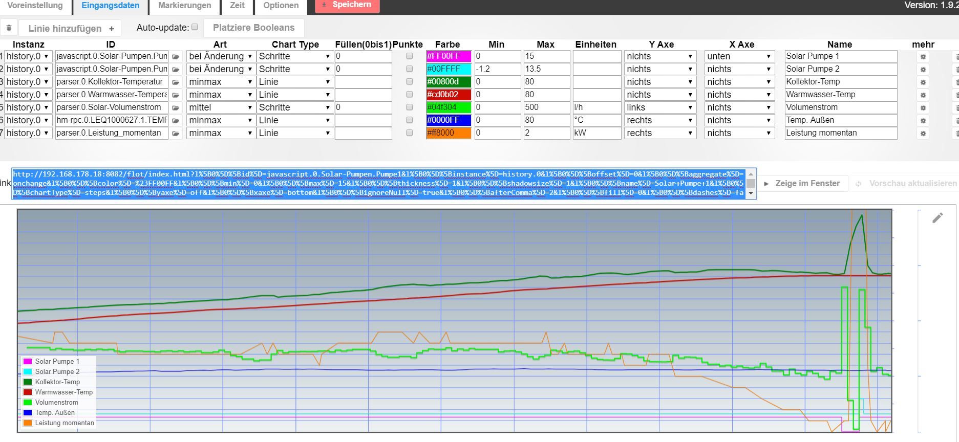Enable Punkte checkbox for Kollektor-Temp

pyautogui.click(x=409, y=81)
